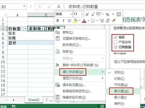Open the 值汇总依据(M) submenu item
Screen dimensions: 145x108
click(x=80, y=72)
